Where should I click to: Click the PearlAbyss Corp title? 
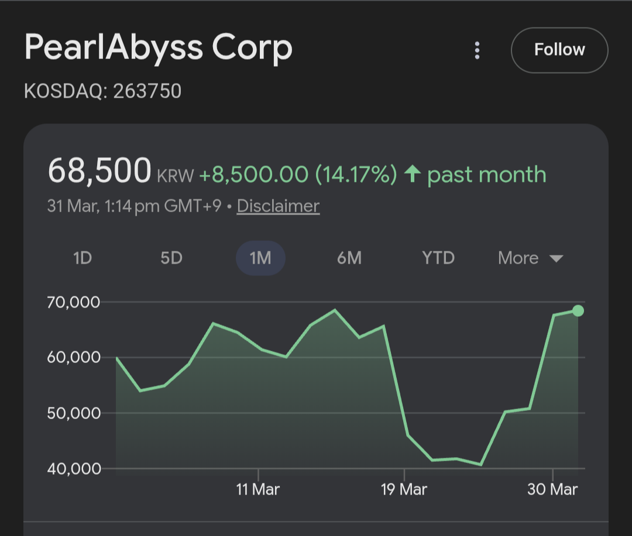[x=158, y=49]
